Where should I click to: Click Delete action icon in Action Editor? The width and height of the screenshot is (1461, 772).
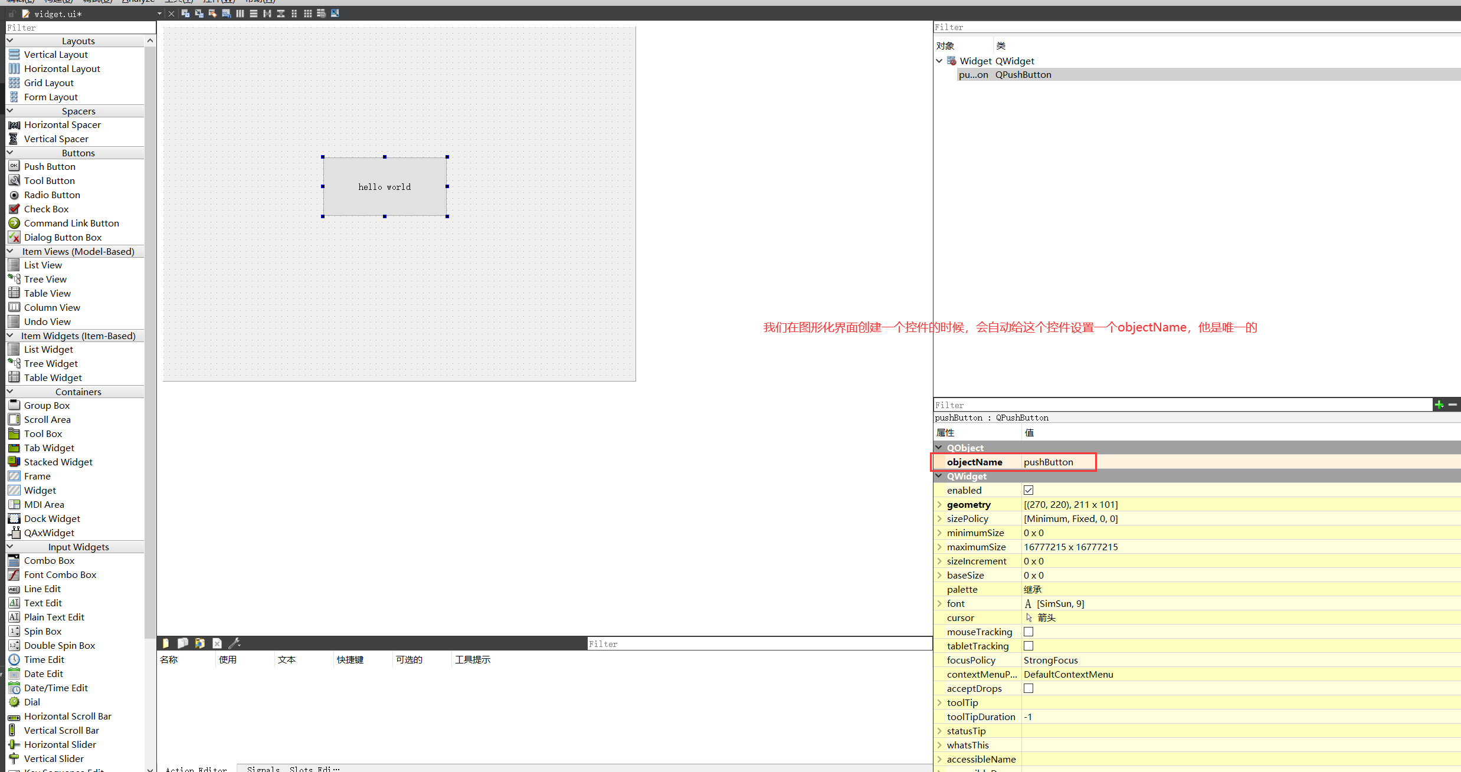coord(217,643)
